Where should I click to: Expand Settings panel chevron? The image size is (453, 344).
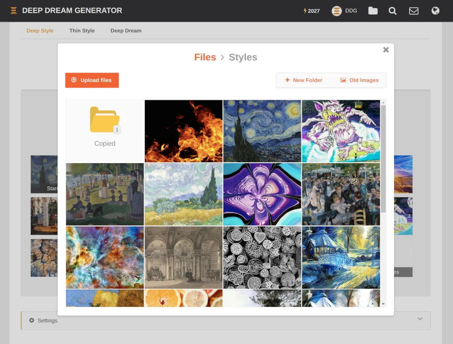click(x=420, y=319)
